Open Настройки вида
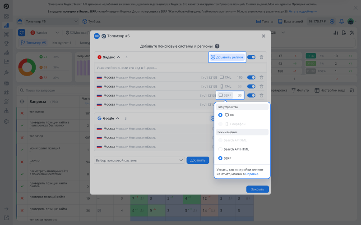Image resolution: width=361 pixels, height=225 pixels. pyautogui.click(x=330, y=90)
